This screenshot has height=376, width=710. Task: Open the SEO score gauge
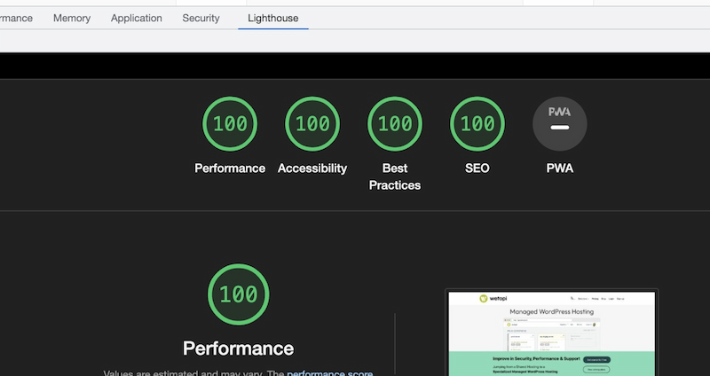tap(477, 124)
